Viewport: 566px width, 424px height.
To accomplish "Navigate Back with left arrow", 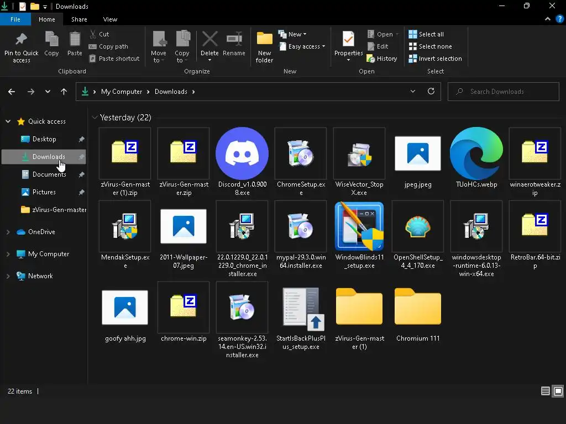I will tap(12, 92).
